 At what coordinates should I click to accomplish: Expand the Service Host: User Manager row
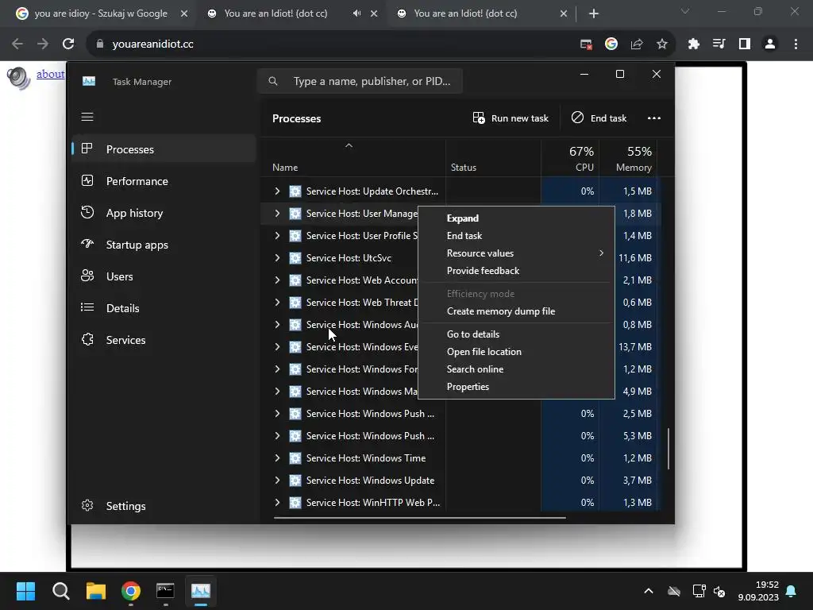click(277, 214)
